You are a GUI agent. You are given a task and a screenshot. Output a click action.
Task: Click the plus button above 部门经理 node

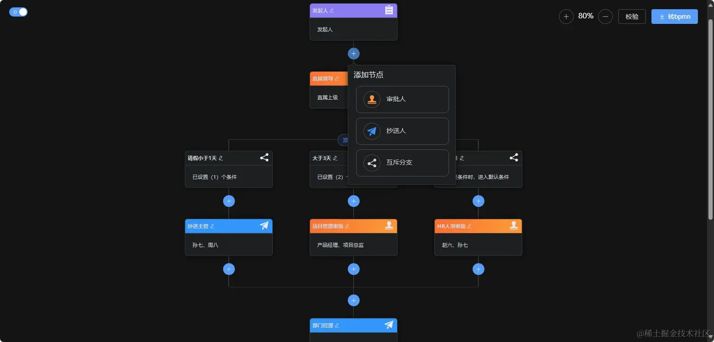pyautogui.click(x=353, y=301)
